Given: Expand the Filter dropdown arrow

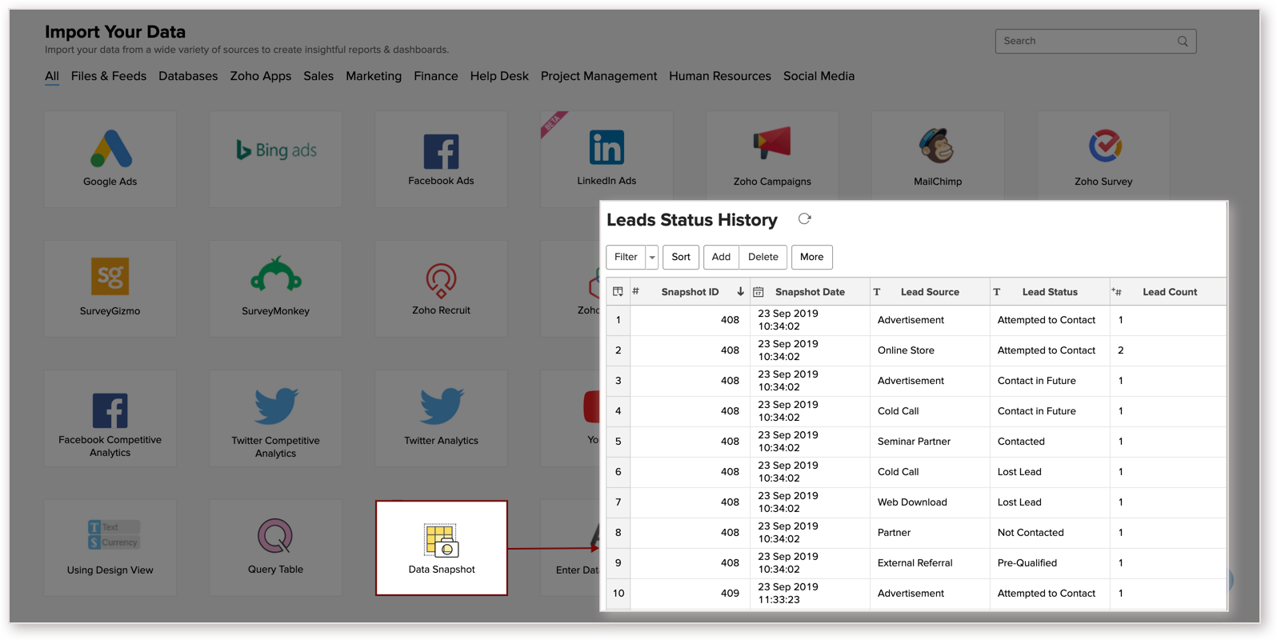Looking at the screenshot, I should [652, 257].
